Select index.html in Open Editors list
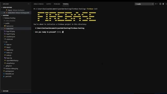 coord(16,13)
